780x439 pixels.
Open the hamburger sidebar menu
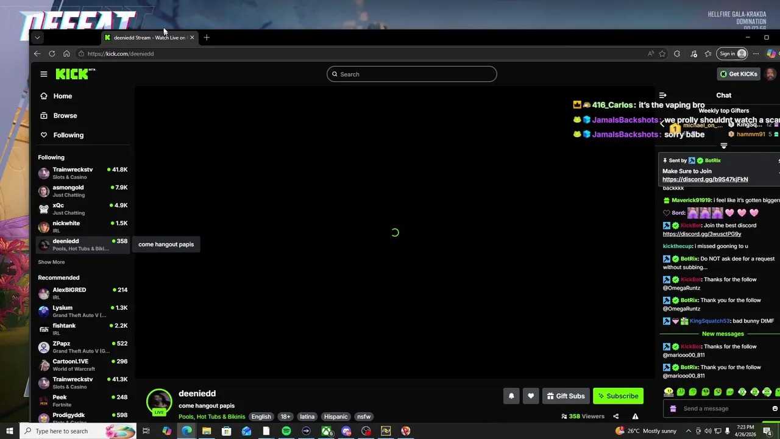pyautogui.click(x=44, y=74)
